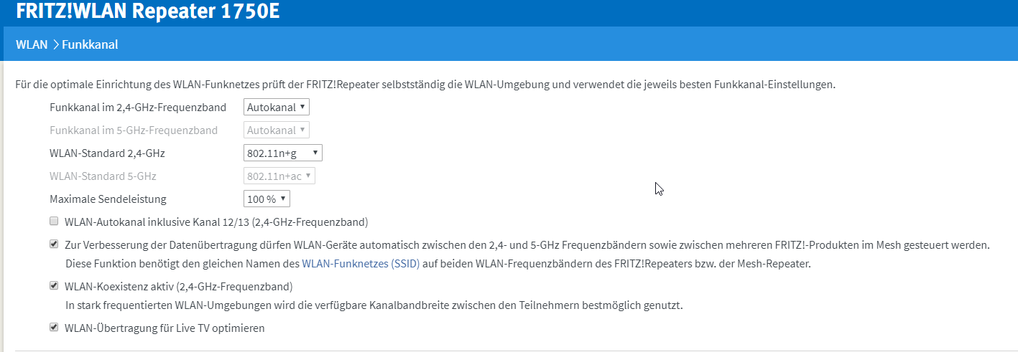
Task: Click the Funkkanal breadcrumb item
Action: [x=90, y=44]
